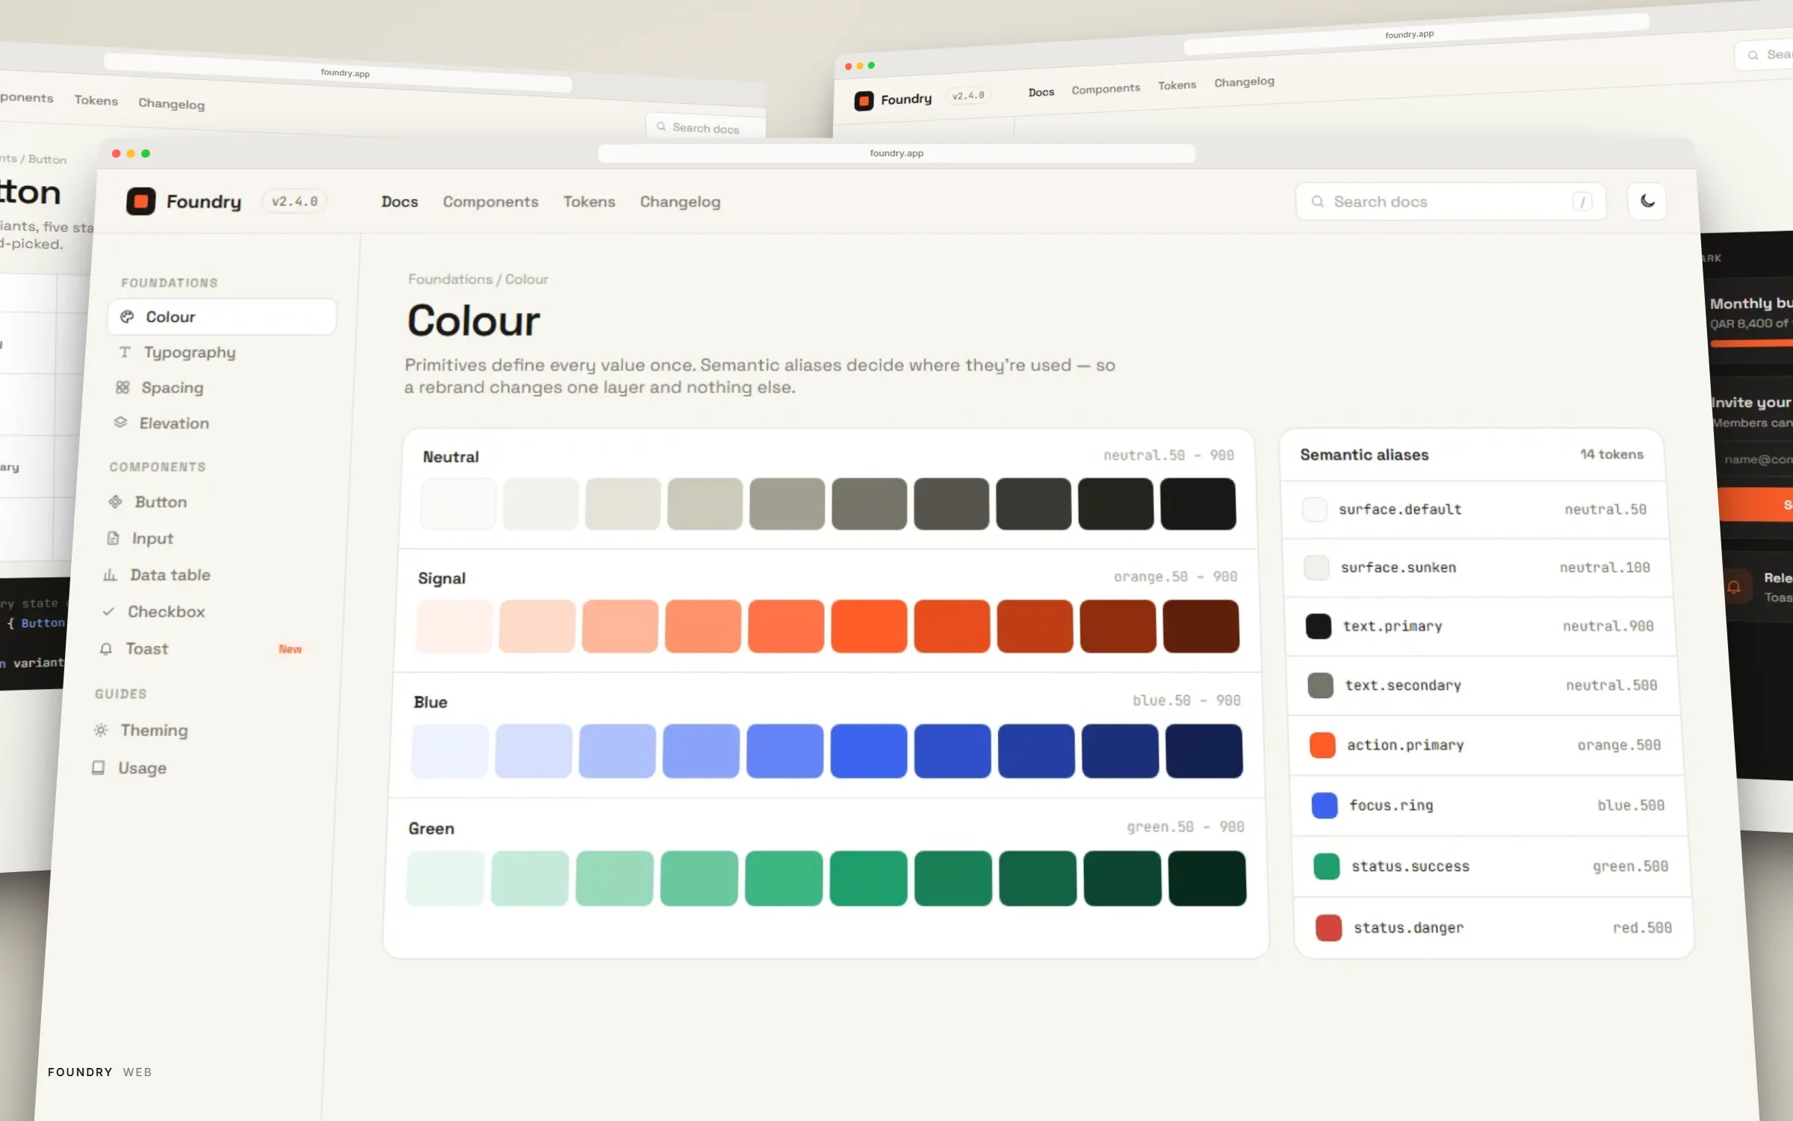Click the New badge beside Toast

tap(290, 649)
